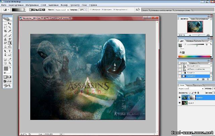Select the Gradient tool in toolbox
This screenshot has width=215, height=136.
(x=9, y=43)
